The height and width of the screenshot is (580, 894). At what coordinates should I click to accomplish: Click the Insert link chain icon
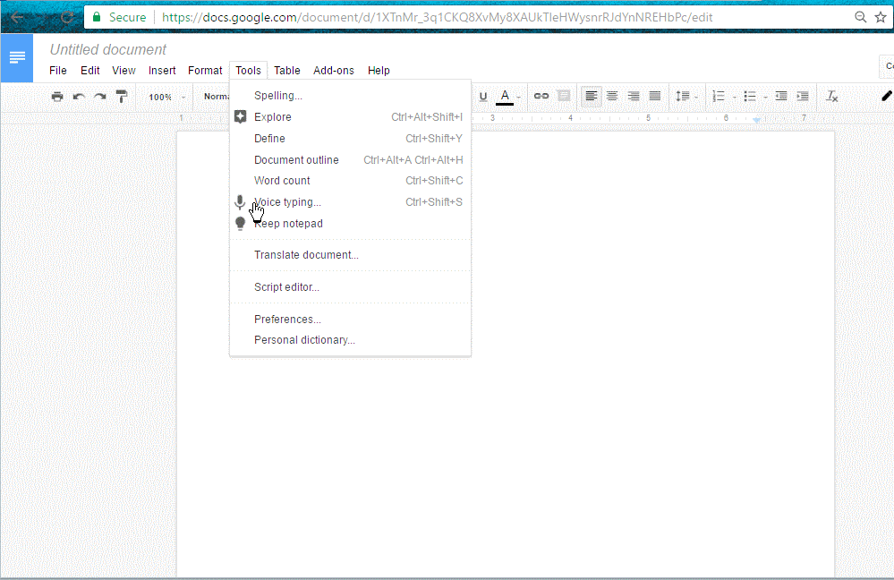coord(541,96)
